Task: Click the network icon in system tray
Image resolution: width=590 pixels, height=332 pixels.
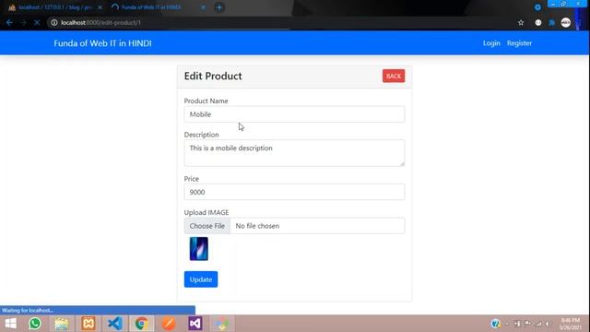Action: pos(538,324)
